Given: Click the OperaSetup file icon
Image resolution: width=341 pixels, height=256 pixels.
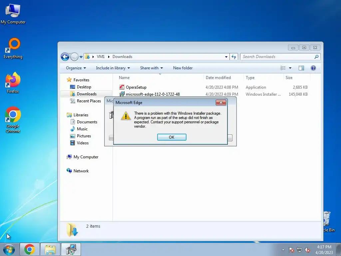Looking at the screenshot, I should coord(122,87).
